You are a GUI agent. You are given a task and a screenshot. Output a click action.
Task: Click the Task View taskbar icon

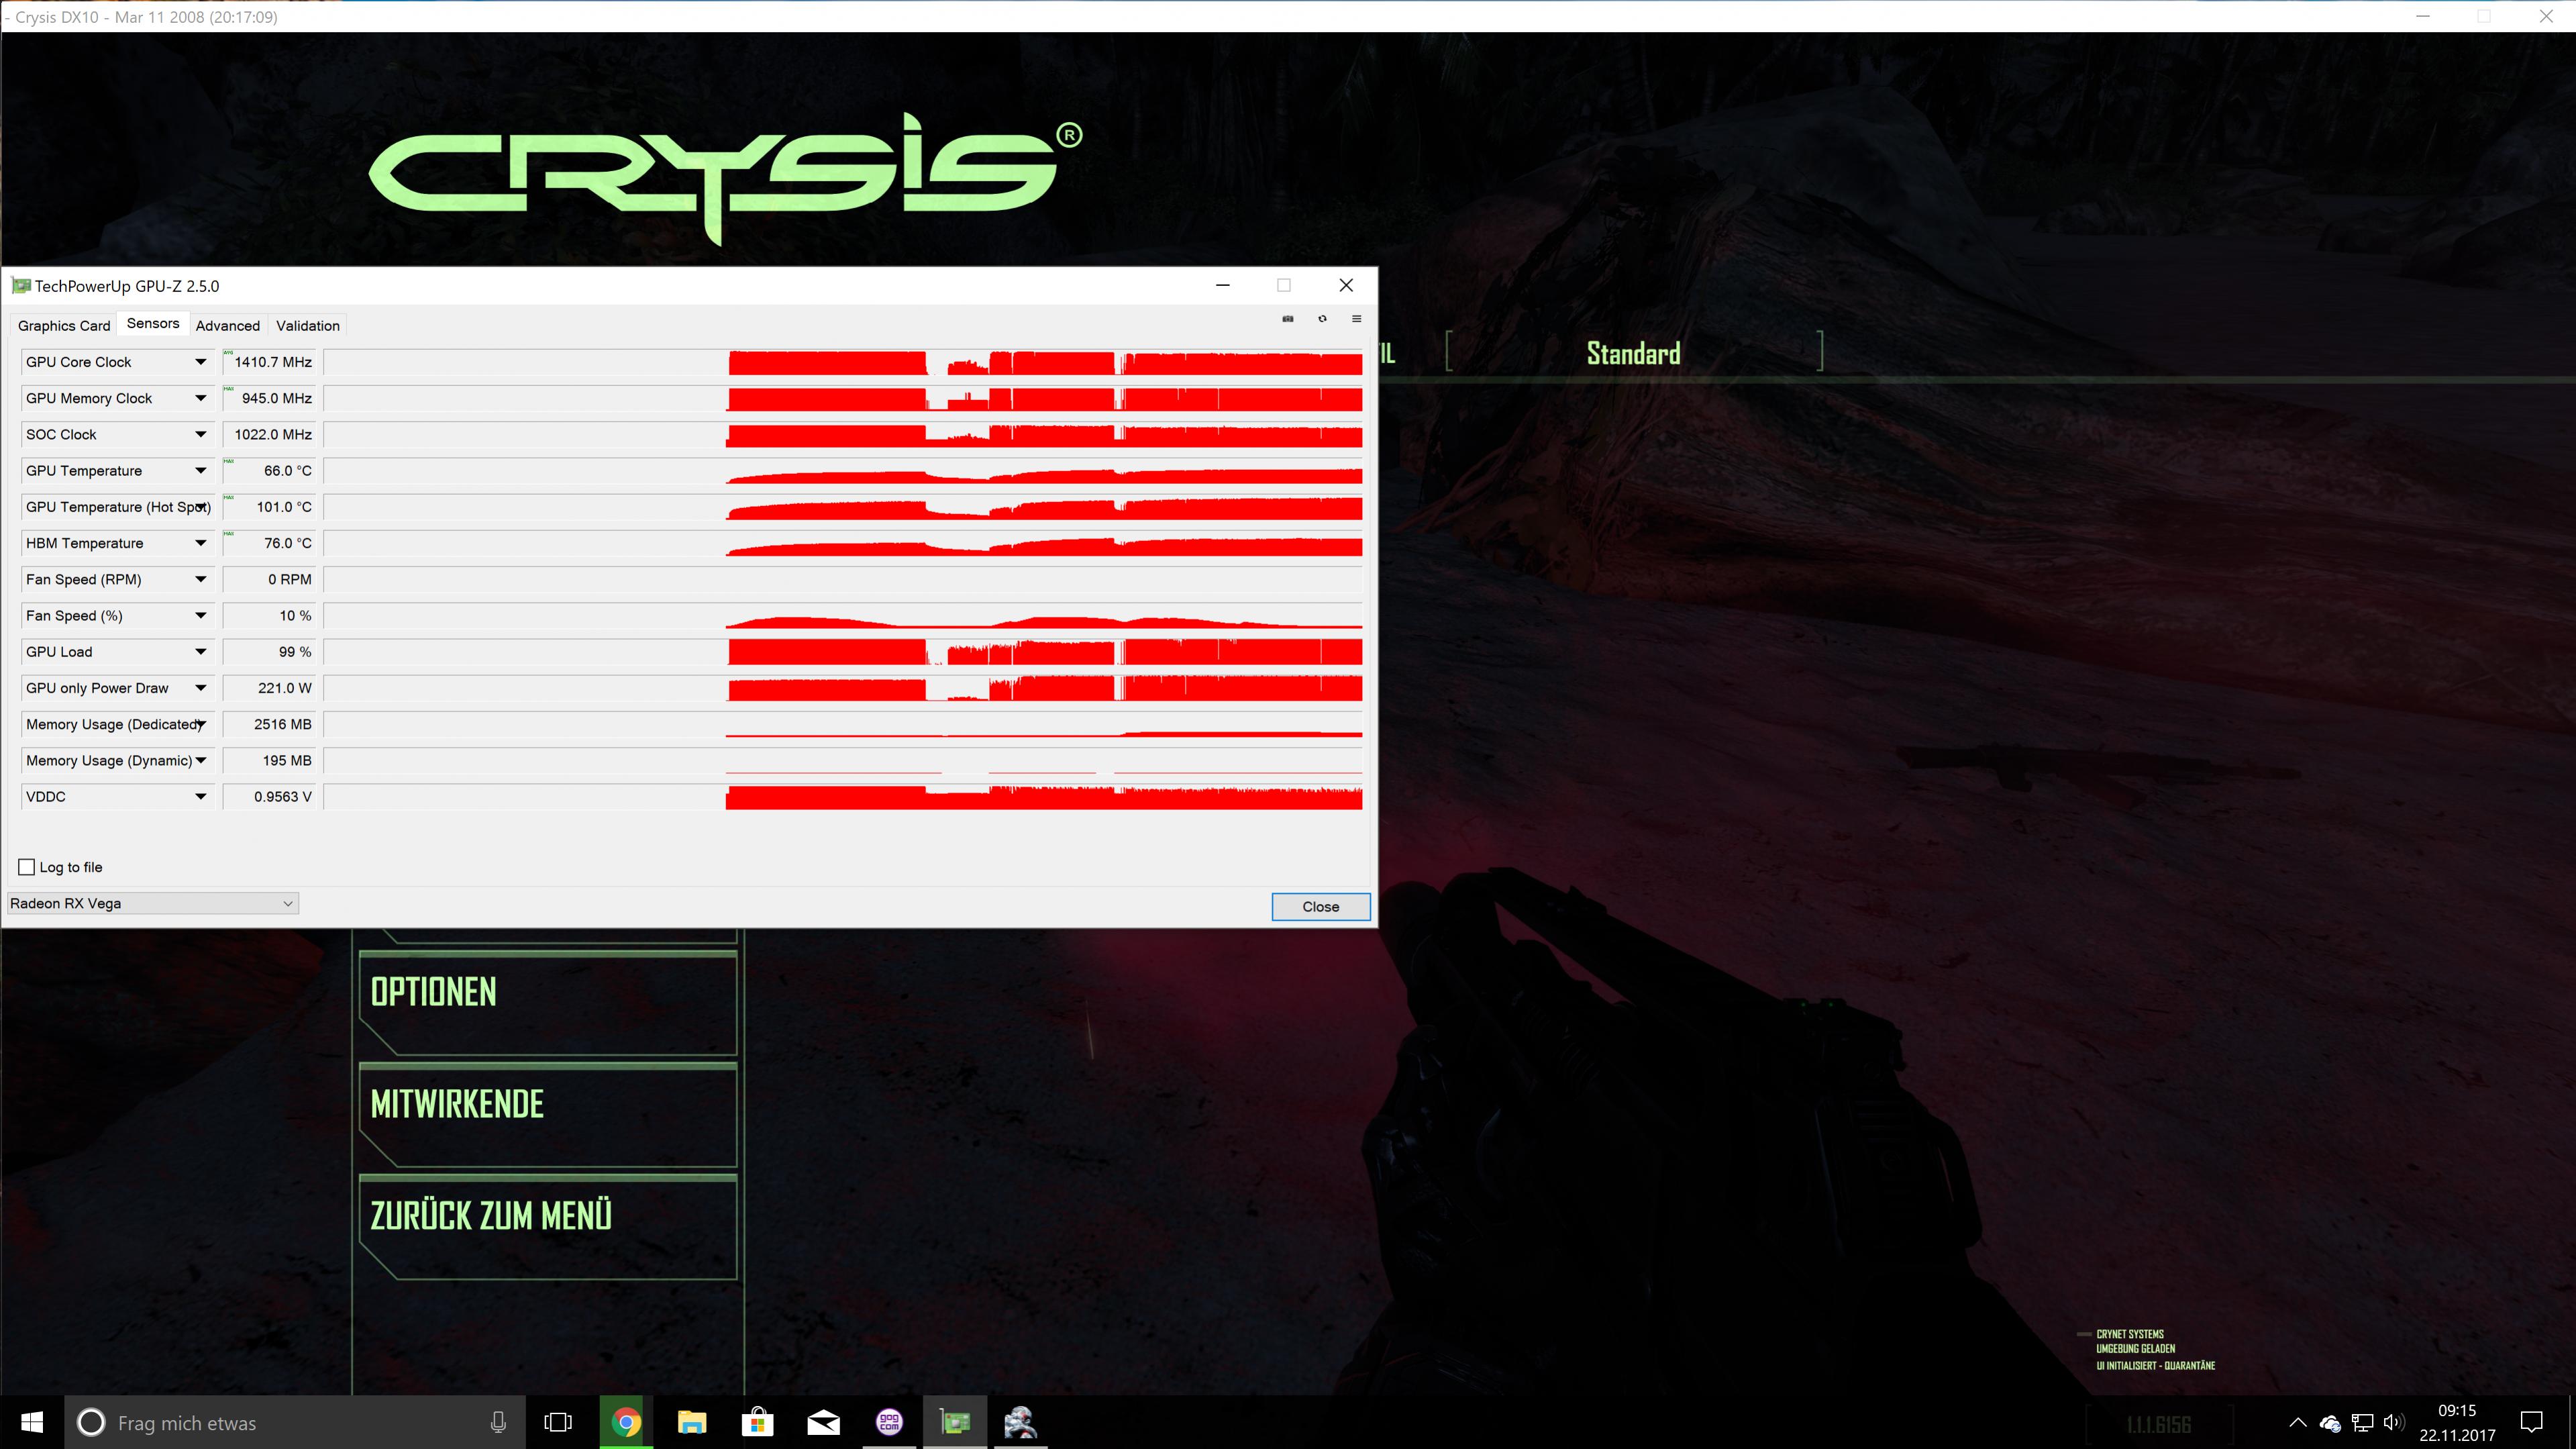coord(558,1422)
